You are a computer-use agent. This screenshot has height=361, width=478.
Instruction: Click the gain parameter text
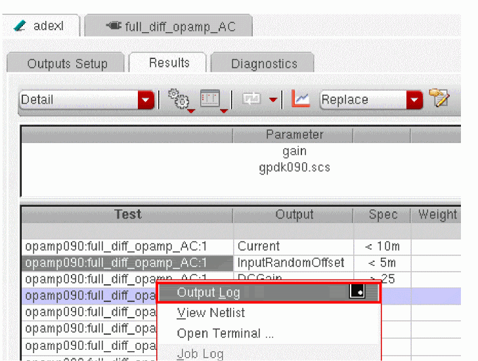click(x=294, y=151)
